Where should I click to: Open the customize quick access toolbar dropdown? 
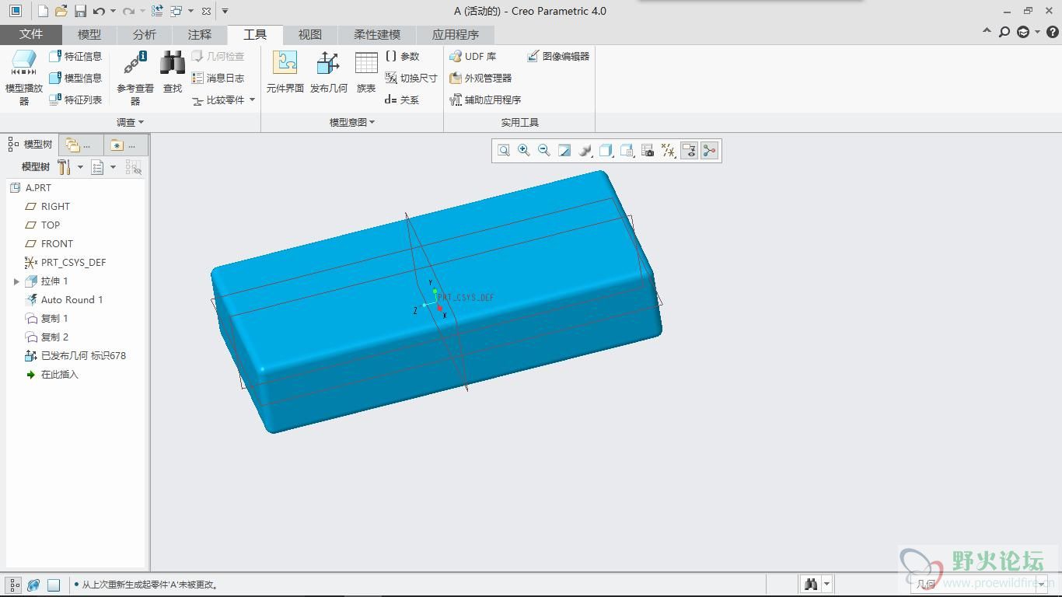(x=225, y=11)
